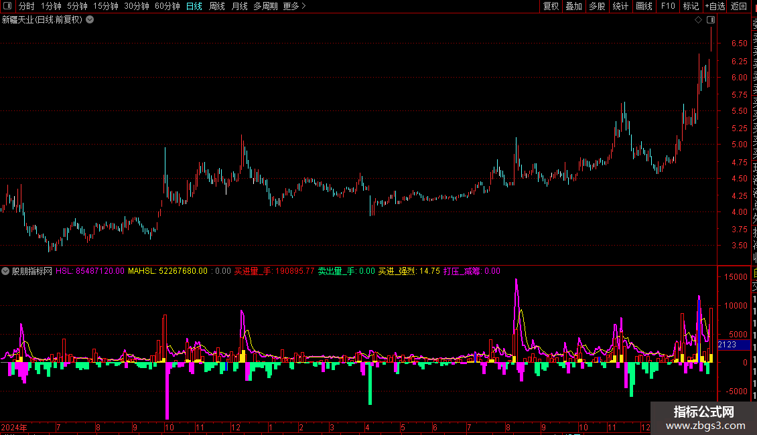Click the 复权 button
The width and height of the screenshot is (757, 435).
(x=551, y=6)
